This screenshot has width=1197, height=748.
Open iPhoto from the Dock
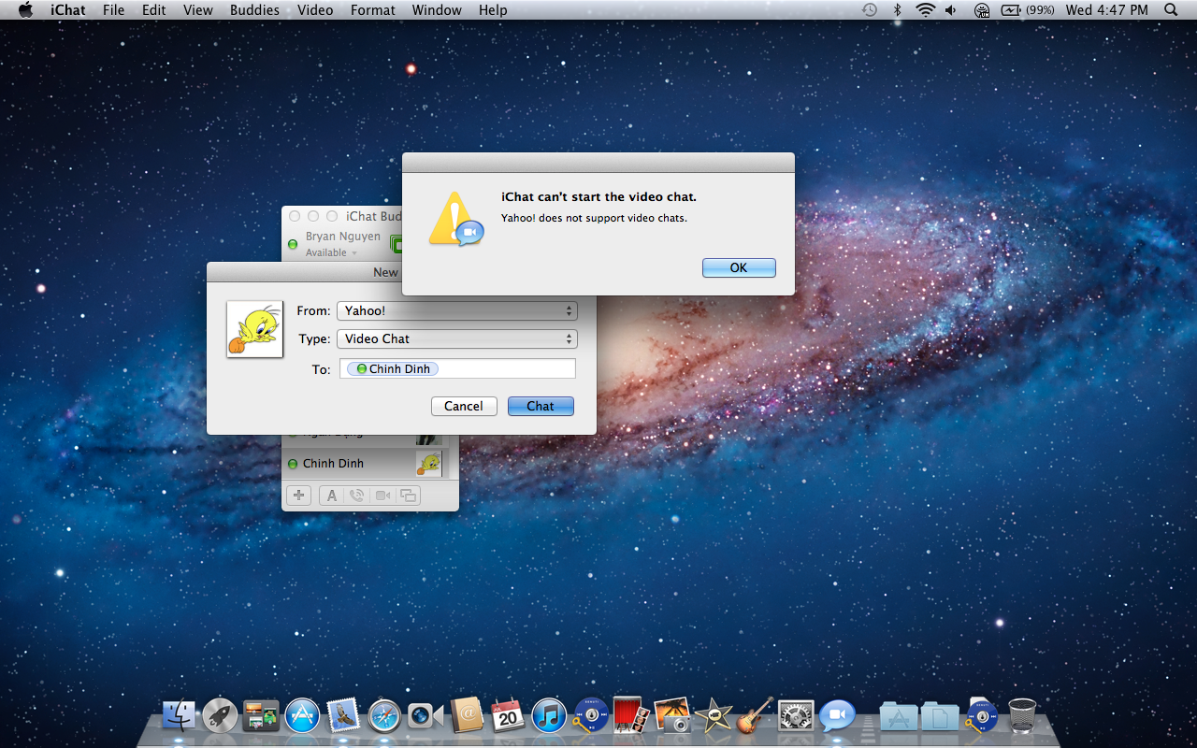pyautogui.click(x=672, y=715)
